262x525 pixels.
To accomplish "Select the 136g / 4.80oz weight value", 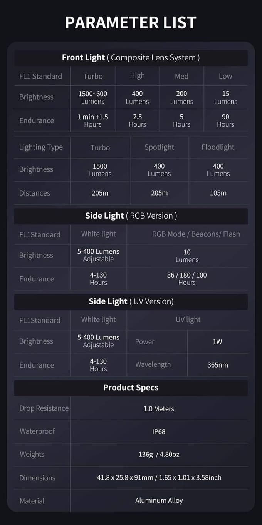I will point(159,455).
